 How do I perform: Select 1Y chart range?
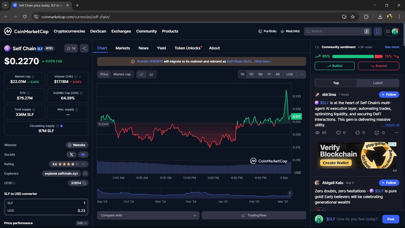[269, 74]
